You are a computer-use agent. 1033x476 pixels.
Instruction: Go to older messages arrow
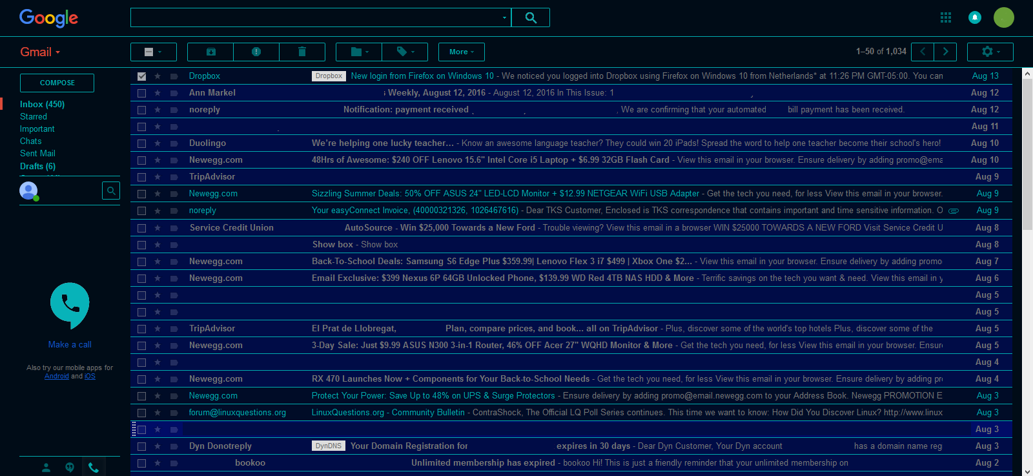pos(945,52)
